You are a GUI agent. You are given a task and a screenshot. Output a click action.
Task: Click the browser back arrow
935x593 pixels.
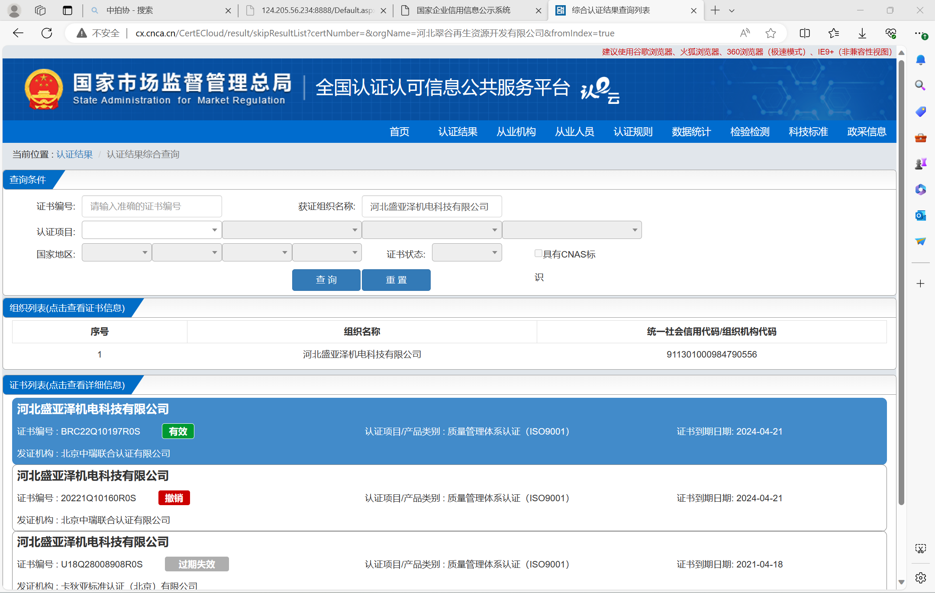18,33
